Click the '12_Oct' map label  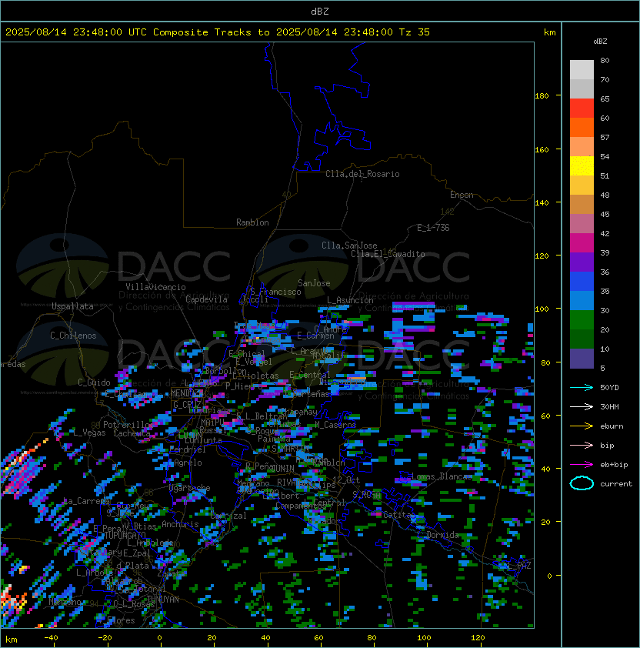pyautogui.click(x=346, y=480)
